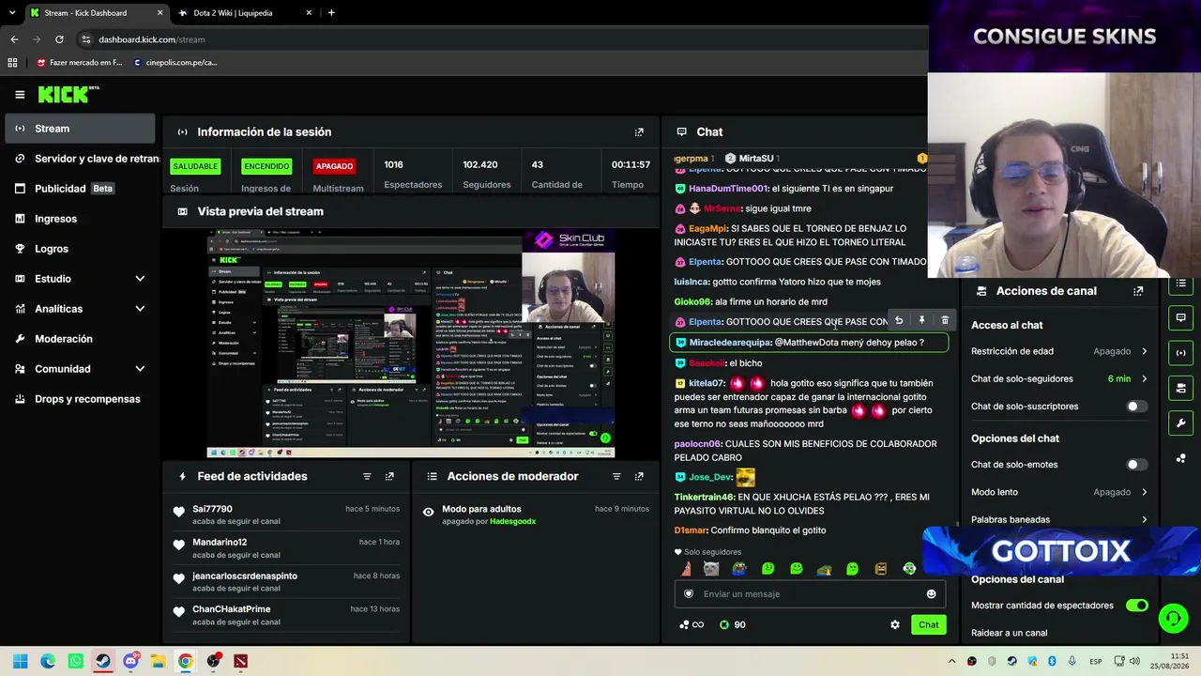Click Raidear a un canal
This screenshot has height=676, width=1201.
pyautogui.click(x=1009, y=633)
